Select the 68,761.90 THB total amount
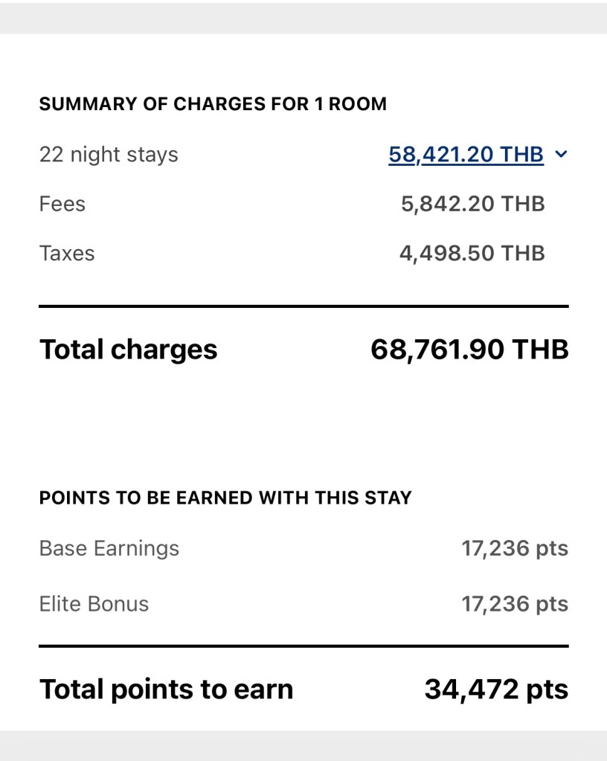The image size is (607, 761). (469, 349)
